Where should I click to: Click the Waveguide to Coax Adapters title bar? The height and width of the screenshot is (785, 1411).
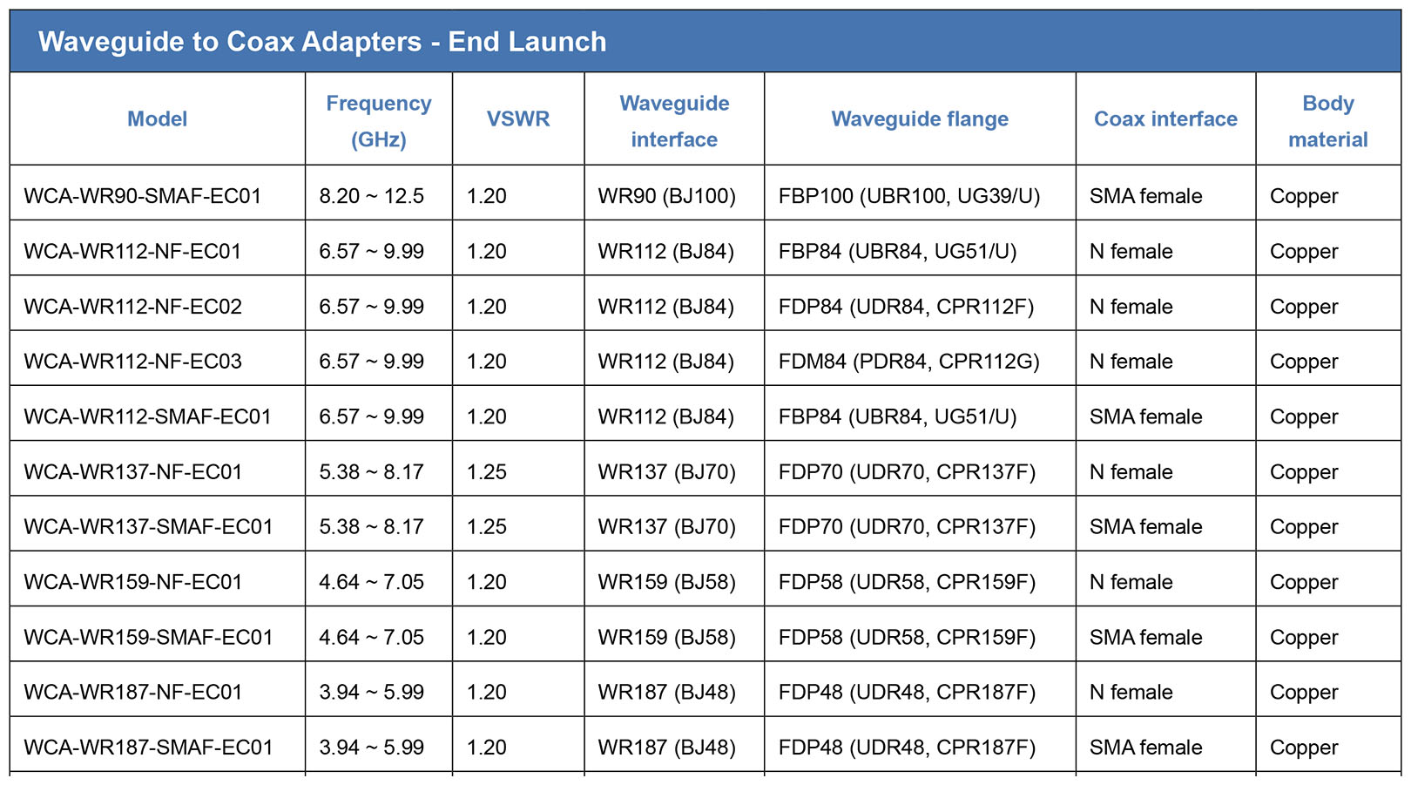705,41
